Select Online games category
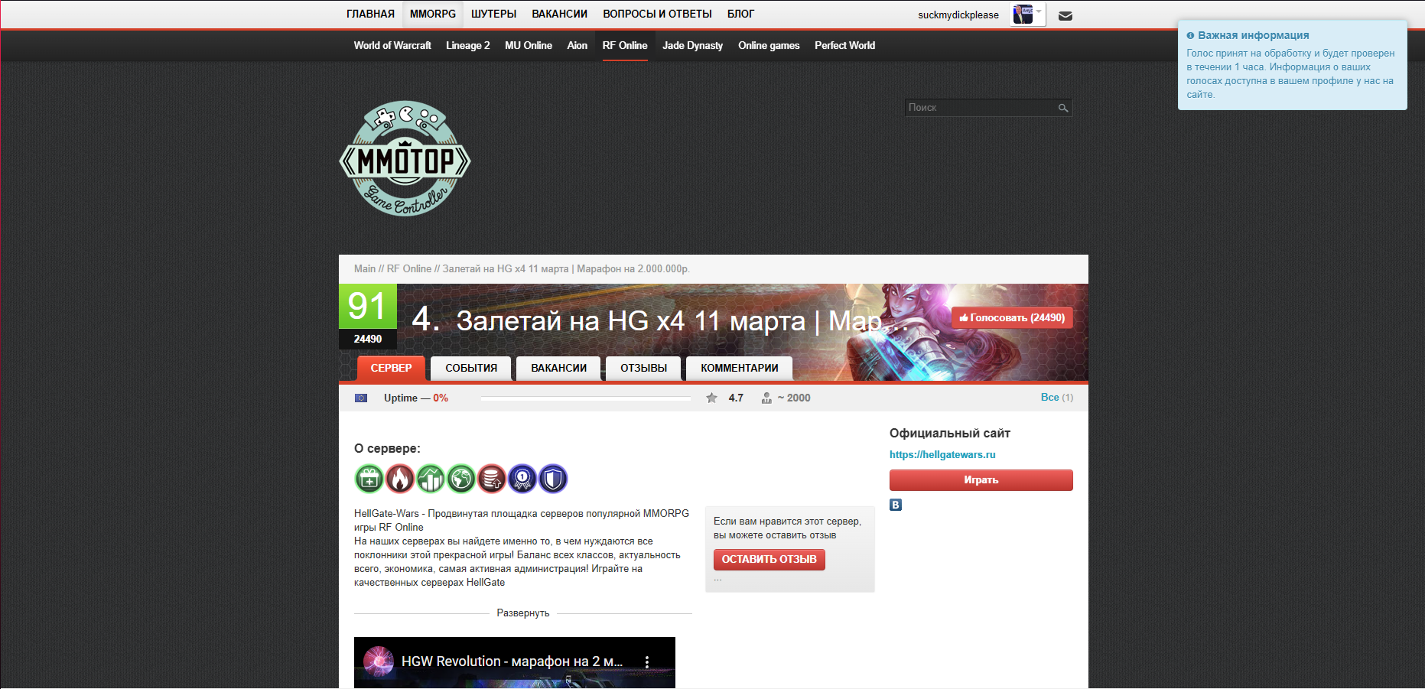The height and width of the screenshot is (689, 1425). [x=769, y=45]
